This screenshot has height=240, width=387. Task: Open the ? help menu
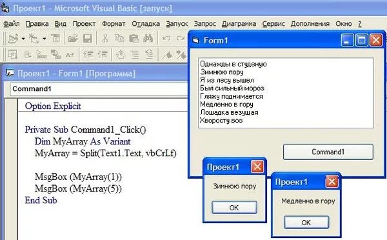pos(360,24)
